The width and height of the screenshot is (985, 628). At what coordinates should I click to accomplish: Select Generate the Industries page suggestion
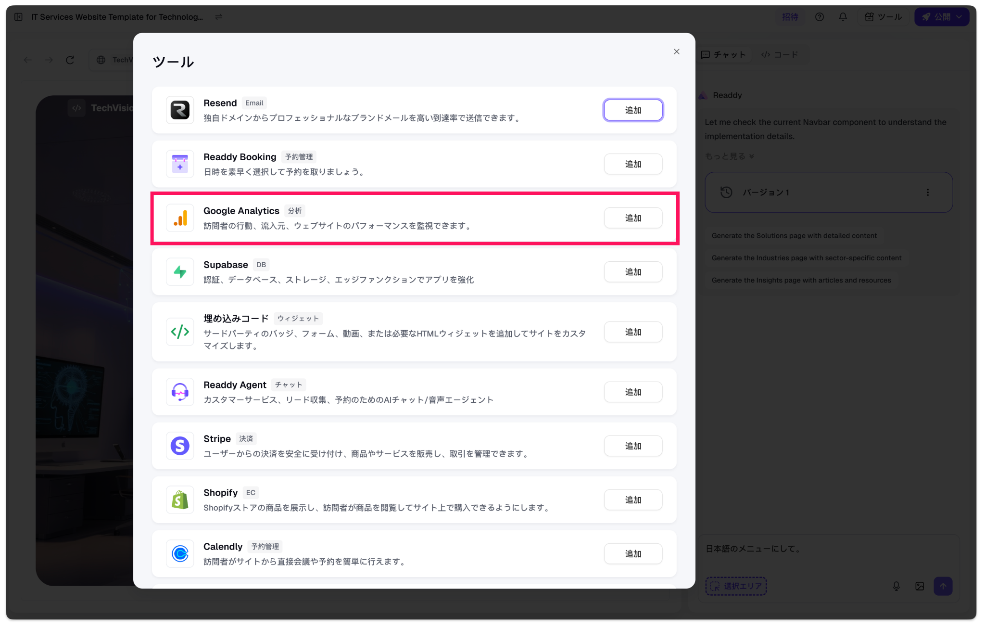[x=807, y=258]
